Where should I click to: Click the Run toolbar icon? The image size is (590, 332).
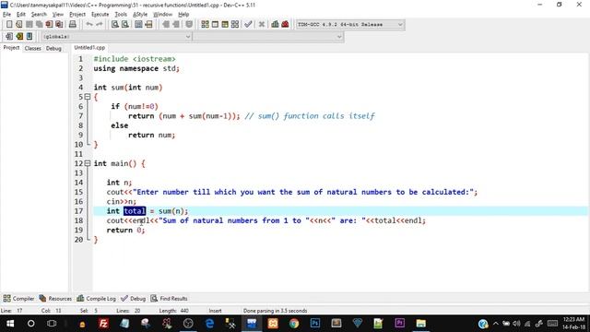[215, 25]
